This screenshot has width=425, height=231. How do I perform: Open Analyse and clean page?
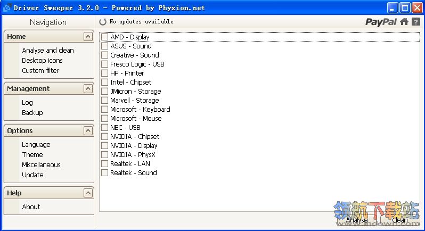(x=48, y=51)
